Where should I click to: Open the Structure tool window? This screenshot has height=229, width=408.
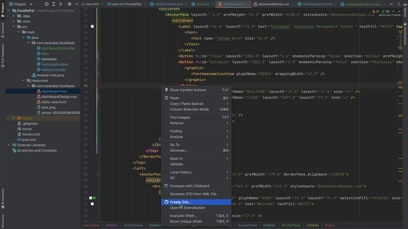pos(3,221)
